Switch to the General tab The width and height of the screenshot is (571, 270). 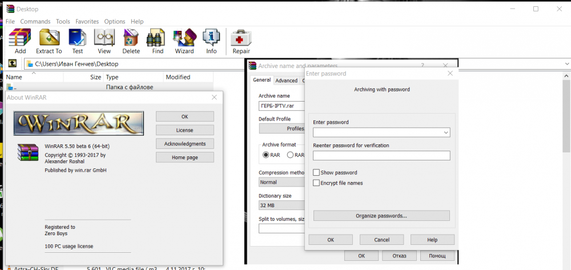pyautogui.click(x=262, y=80)
